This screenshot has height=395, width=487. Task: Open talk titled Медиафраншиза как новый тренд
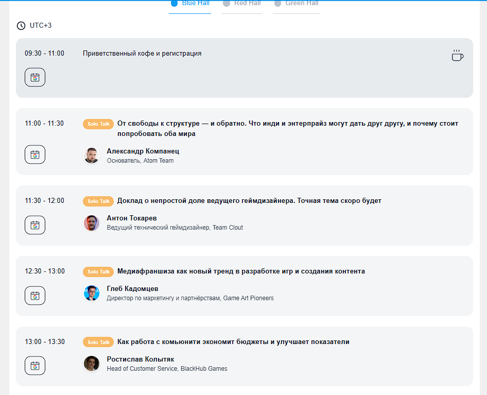241,271
